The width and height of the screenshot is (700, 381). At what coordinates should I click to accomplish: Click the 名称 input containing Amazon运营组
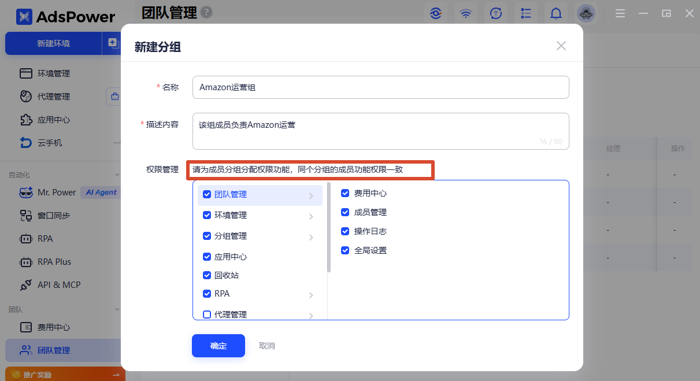tap(380, 87)
